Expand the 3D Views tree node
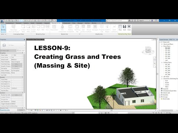 [x=162, y=76]
